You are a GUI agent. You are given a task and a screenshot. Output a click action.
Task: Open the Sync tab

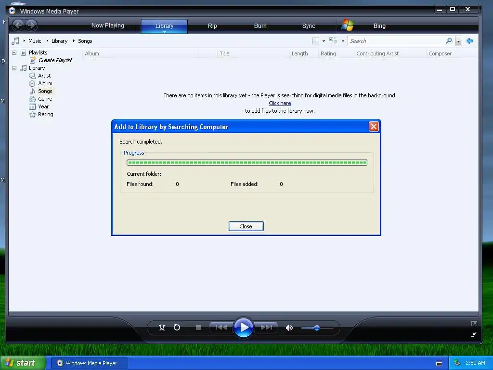pos(309,26)
